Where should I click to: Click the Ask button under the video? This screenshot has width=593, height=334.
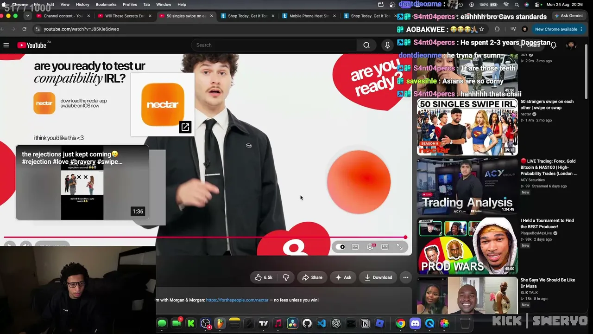[343, 277]
